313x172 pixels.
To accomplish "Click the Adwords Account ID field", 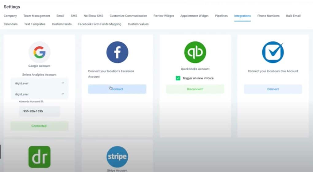I will click(x=39, y=111).
